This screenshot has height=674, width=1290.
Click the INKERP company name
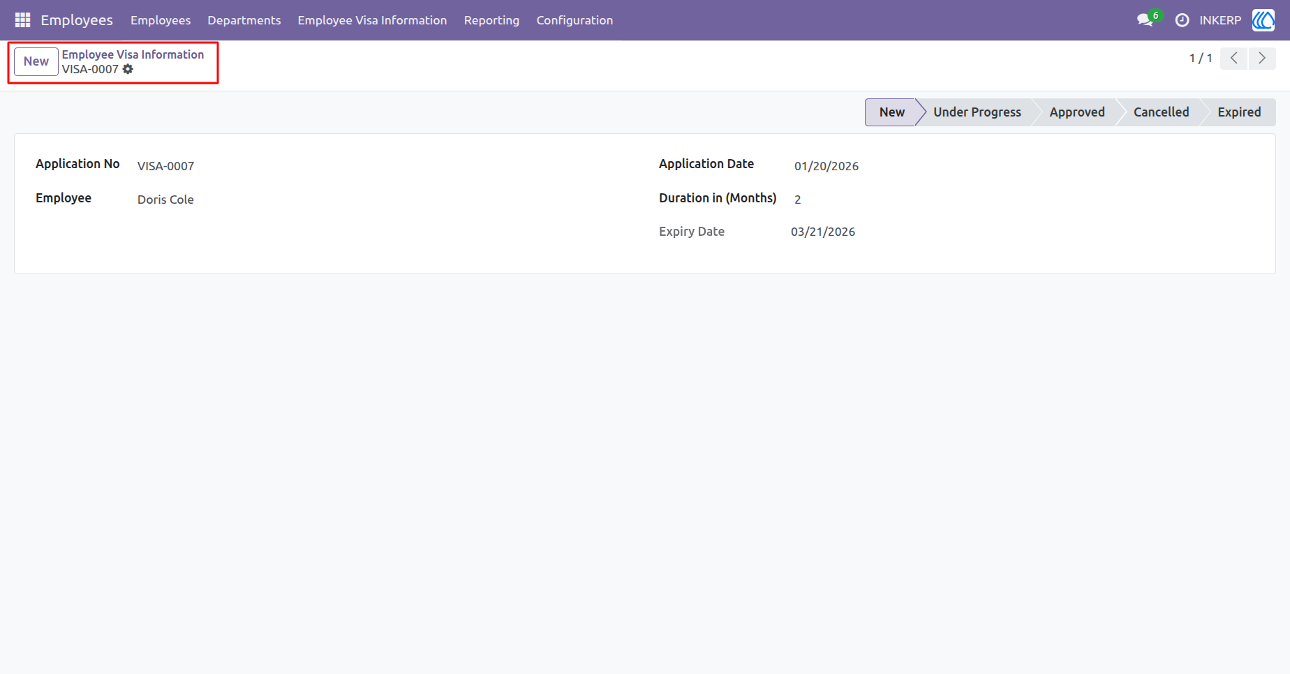[x=1220, y=20]
